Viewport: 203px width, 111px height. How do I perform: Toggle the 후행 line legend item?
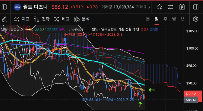(x=136, y=29)
